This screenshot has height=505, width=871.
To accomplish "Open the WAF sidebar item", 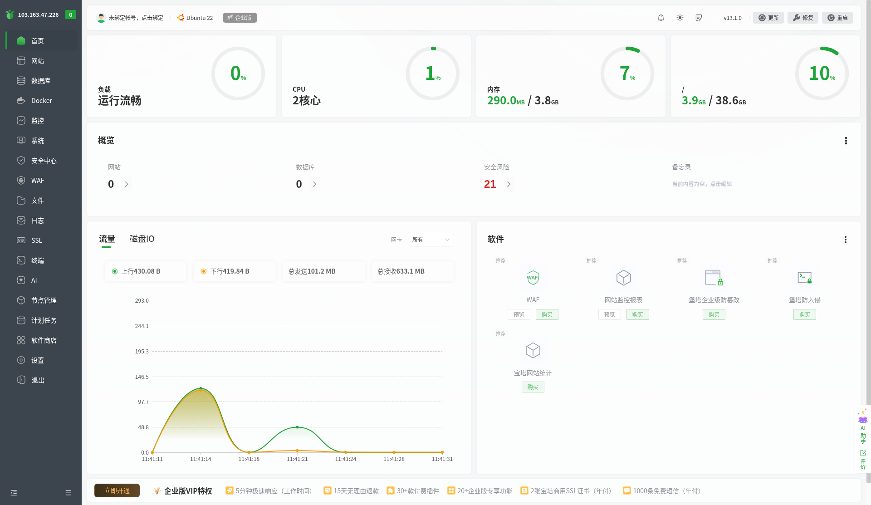I will (41, 181).
